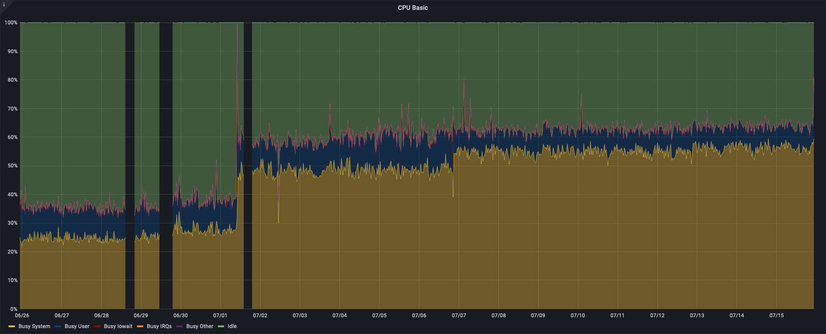
Task: Toggle the Idle legend series
Action: (x=232, y=326)
